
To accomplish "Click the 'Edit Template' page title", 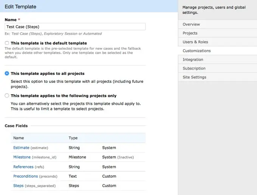I will point(20,6).
